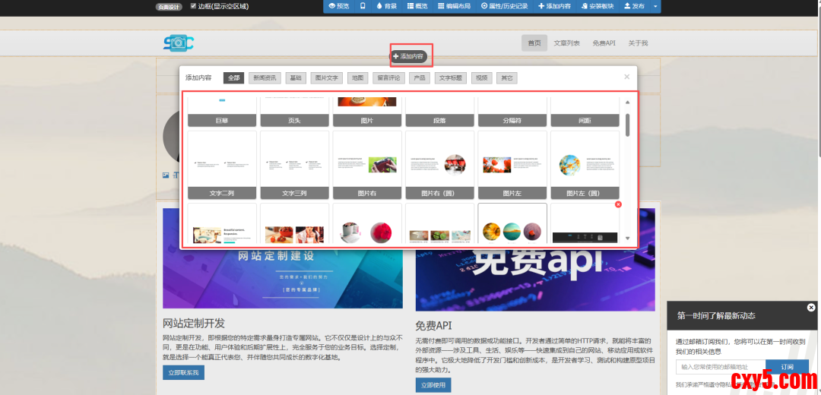The image size is (821, 395).
Task: Click 安装板块 in the top toolbar
Action: [597, 6]
